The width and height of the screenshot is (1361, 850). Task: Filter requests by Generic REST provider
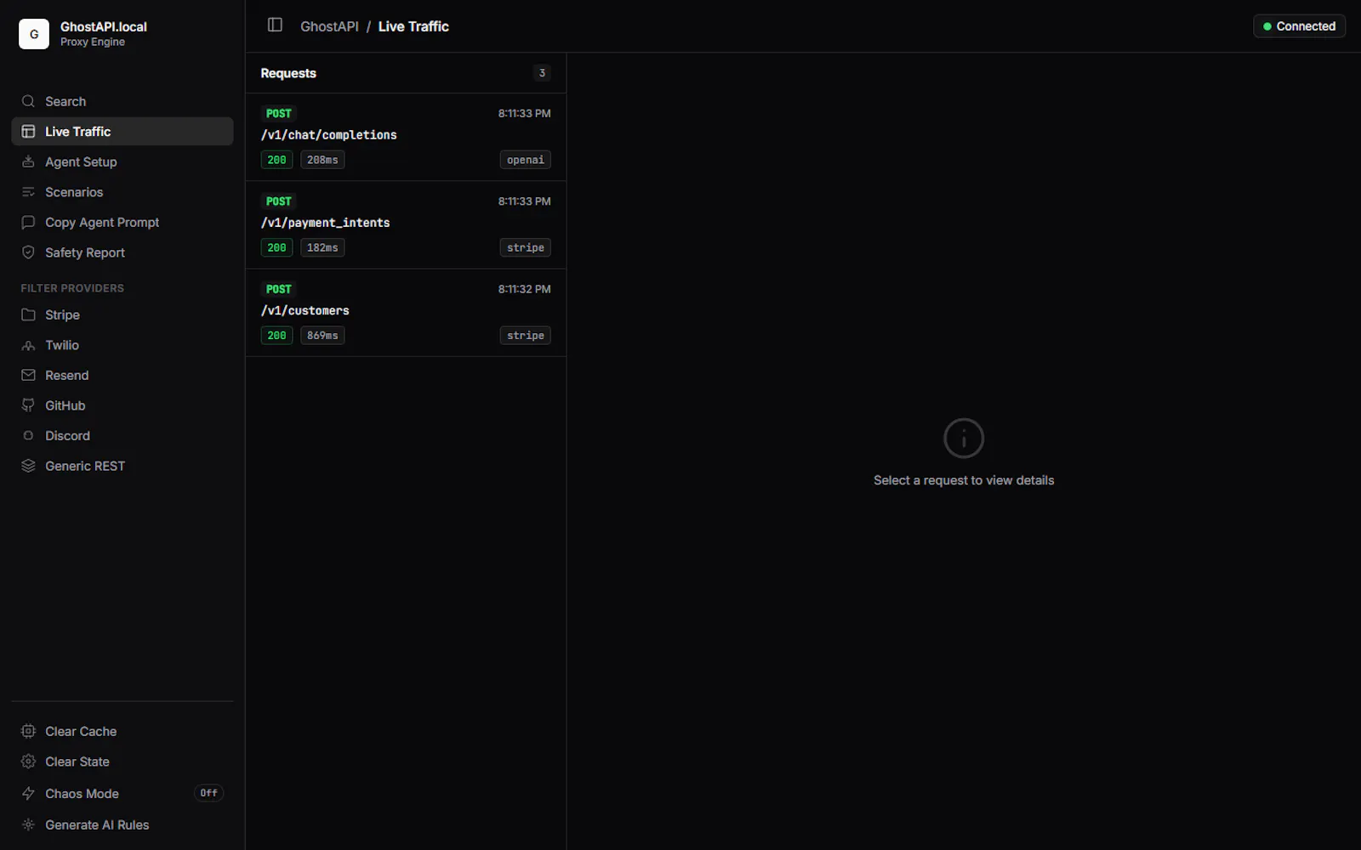pos(122,466)
